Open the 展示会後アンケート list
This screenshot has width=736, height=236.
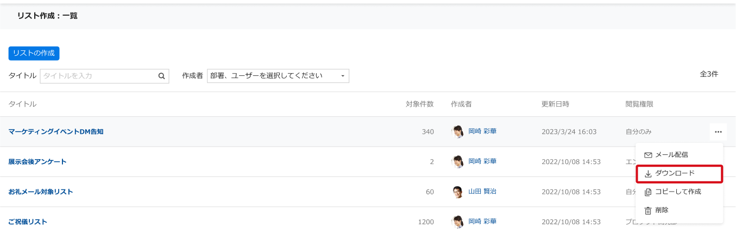[x=37, y=162]
